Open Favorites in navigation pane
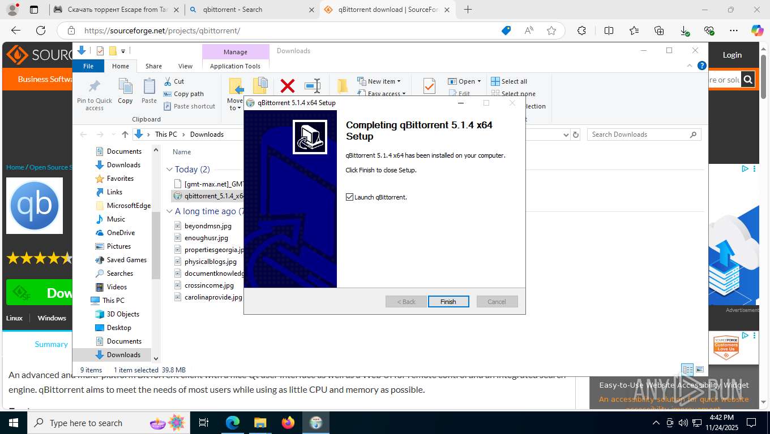This screenshot has width=770, height=434. (x=120, y=179)
